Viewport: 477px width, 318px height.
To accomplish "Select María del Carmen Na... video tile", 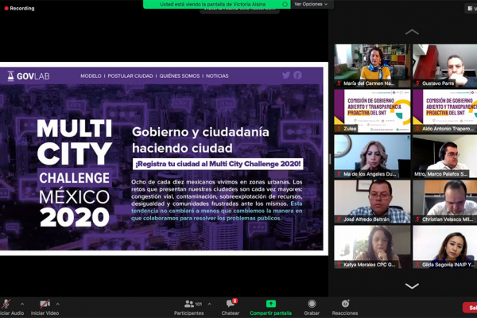I will tap(372, 66).
